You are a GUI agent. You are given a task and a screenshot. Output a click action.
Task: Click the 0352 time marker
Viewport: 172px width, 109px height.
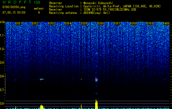pos(35,23)
